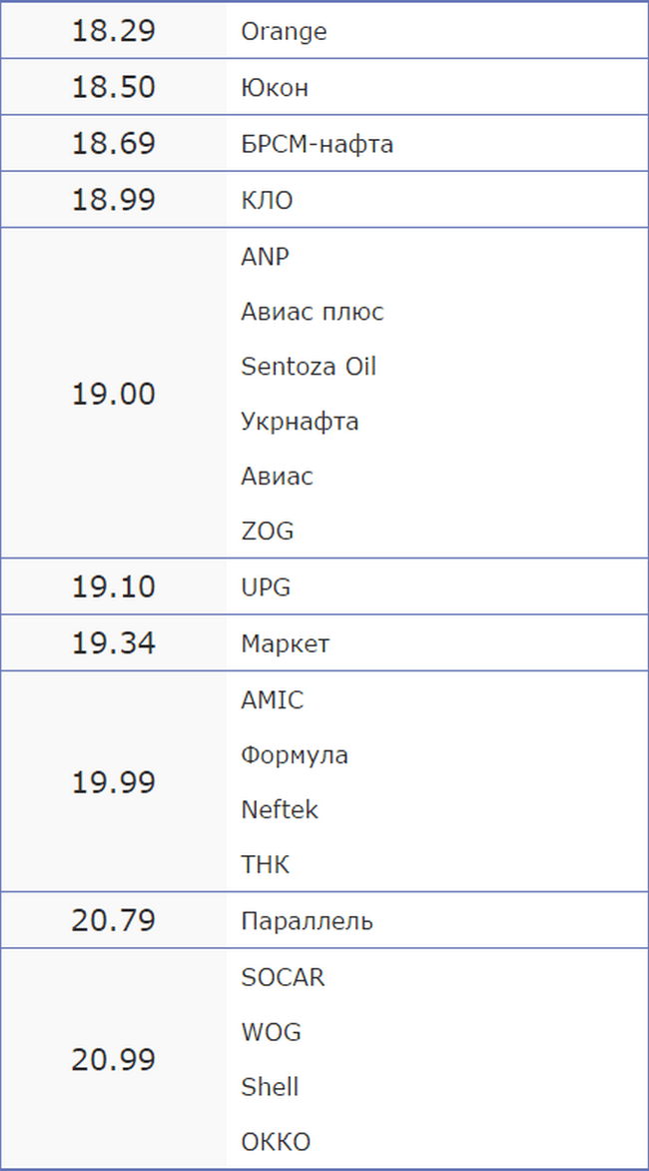649x1171 pixels.
Task: Click the price cell 19.00
Action: click(x=114, y=394)
